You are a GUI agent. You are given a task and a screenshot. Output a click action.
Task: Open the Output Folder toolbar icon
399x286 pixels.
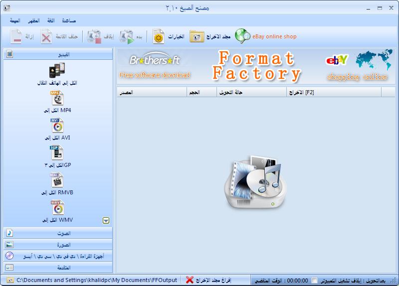tap(197, 37)
